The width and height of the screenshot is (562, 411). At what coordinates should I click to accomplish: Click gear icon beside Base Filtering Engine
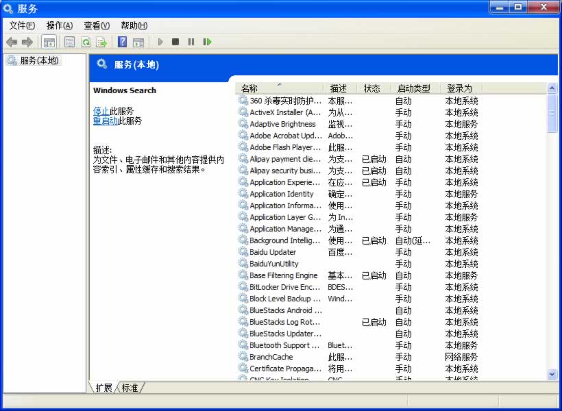pyautogui.click(x=243, y=275)
